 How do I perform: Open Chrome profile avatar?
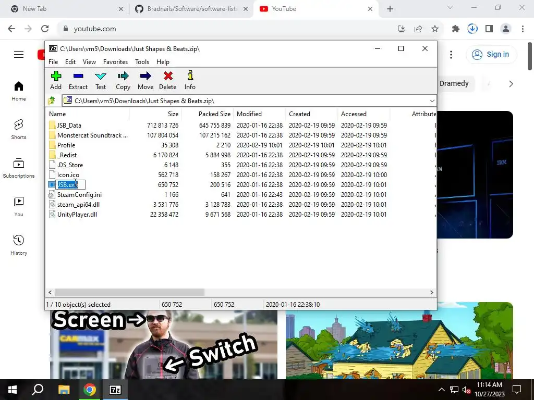pyautogui.click(x=506, y=29)
